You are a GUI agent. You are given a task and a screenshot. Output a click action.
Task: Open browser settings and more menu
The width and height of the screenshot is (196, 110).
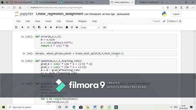[x=193, y=7]
